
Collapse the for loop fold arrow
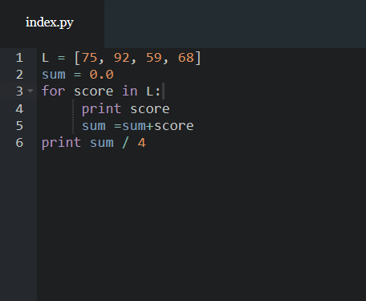(31, 91)
